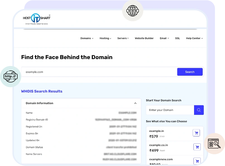
Task: Add examplenew.com to cart
Action: 197,161
